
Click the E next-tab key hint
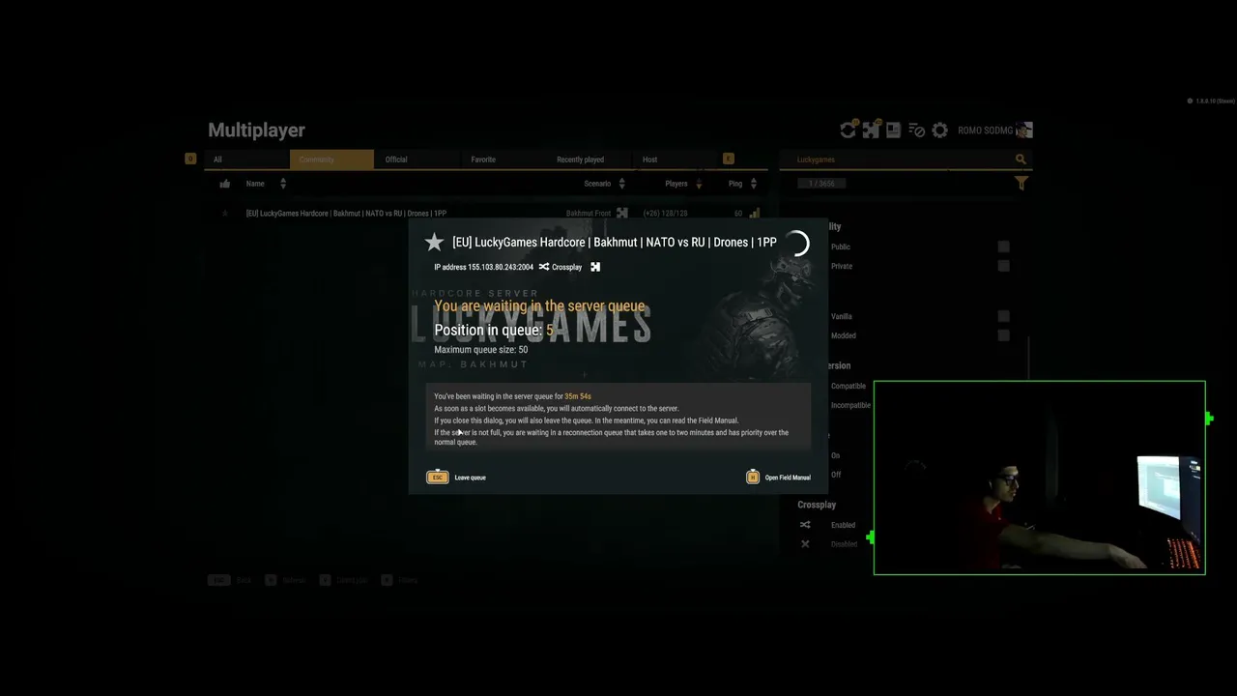pyautogui.click(x=729, y=159)
